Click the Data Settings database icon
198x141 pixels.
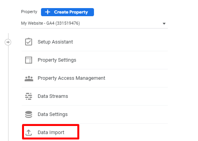tap(29, 114)
